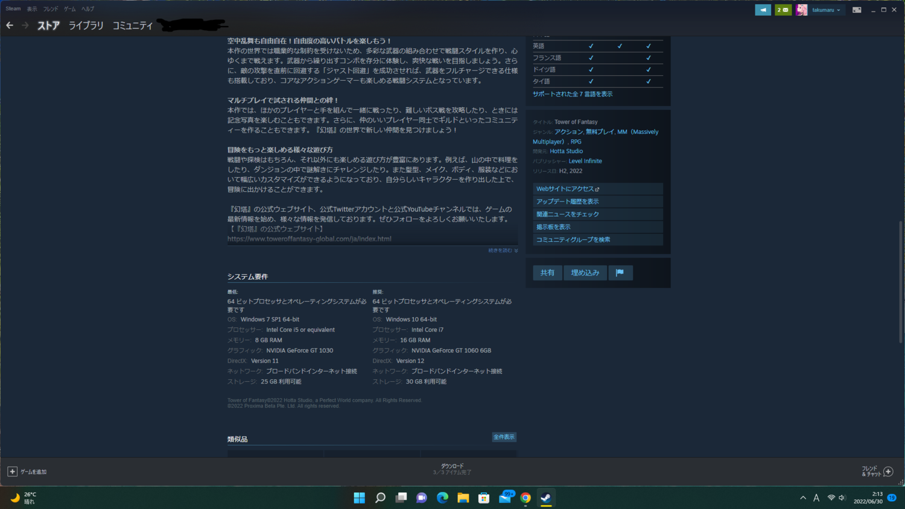The width and height of the screenshot is (905, 509).
Task: Click the takumaru profile avatar
Action: click(802, 10)
